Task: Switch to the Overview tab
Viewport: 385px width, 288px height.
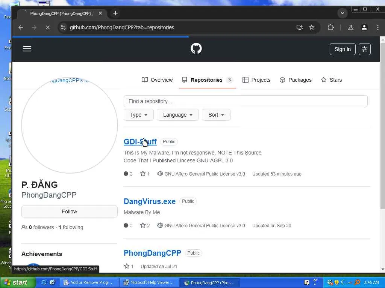Action: coord(157,80)
